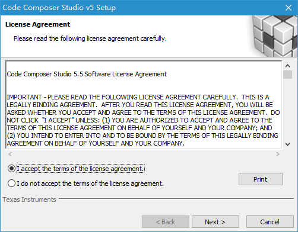The image size is (298, 232).
Task: Click the horizontal scrollbar right arrow
Action: 278,154
